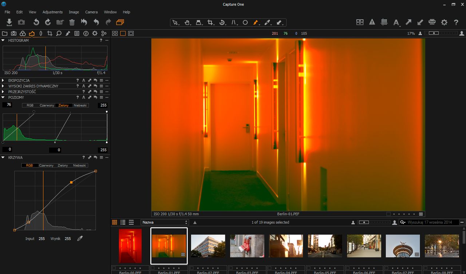Click the exposure warning triangle icon
Viewport: 466px width, 274px height.
(372, 22)
